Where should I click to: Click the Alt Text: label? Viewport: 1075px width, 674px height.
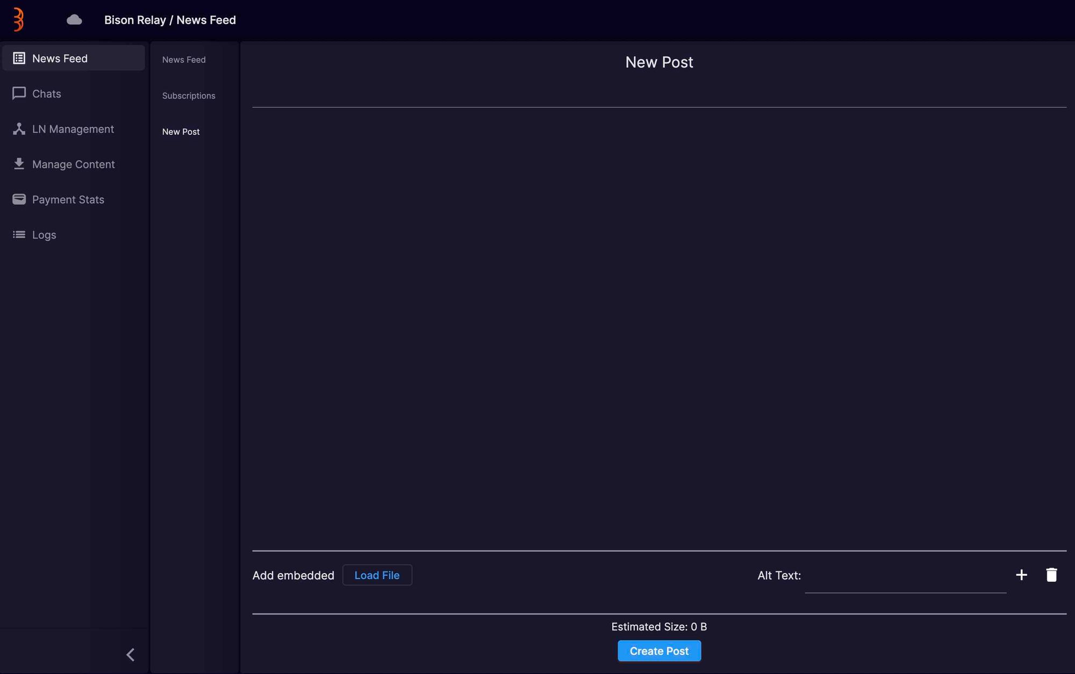click(779, 575)
